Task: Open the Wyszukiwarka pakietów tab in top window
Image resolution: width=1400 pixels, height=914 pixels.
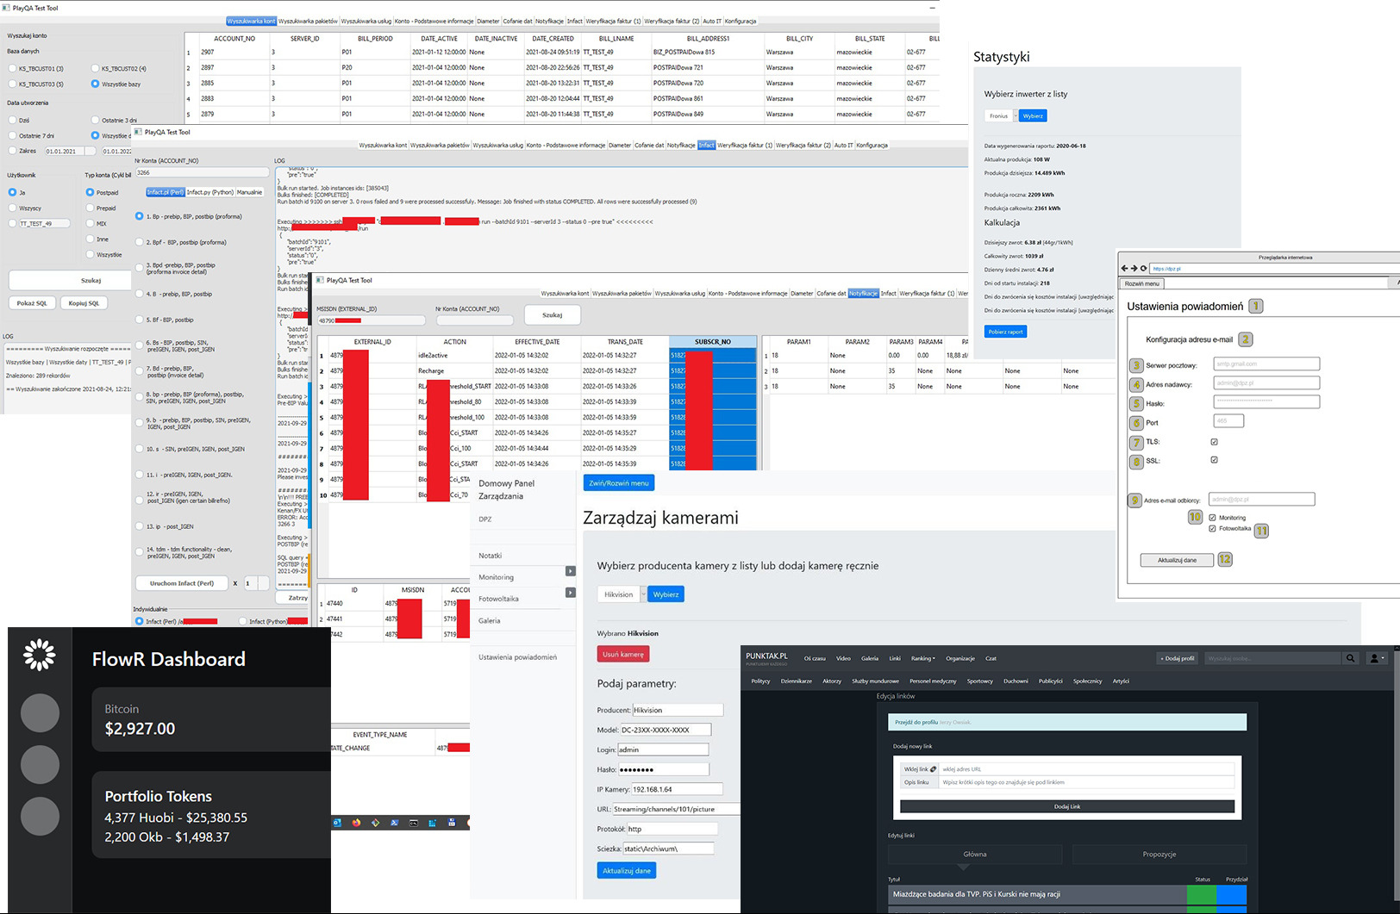Action: pos(308,21)
